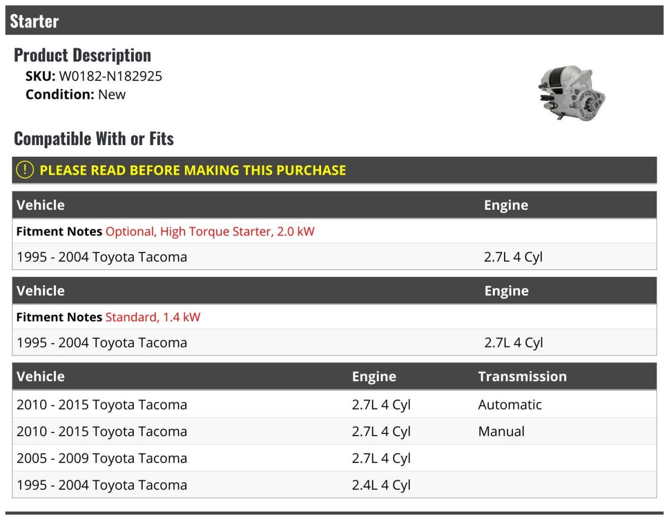Select the 1995 - 2004 Tacoma 2.4L row

(x=334, y=485)
